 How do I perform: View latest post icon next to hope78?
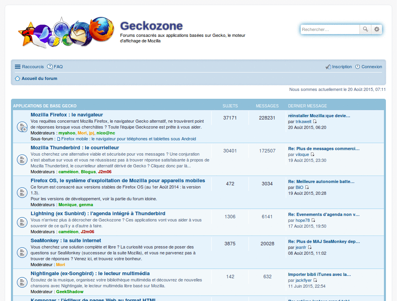(313, 220)
